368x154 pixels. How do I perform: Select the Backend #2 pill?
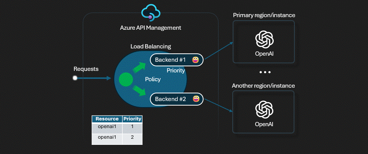pyautogui.click(x=177, y=99)
